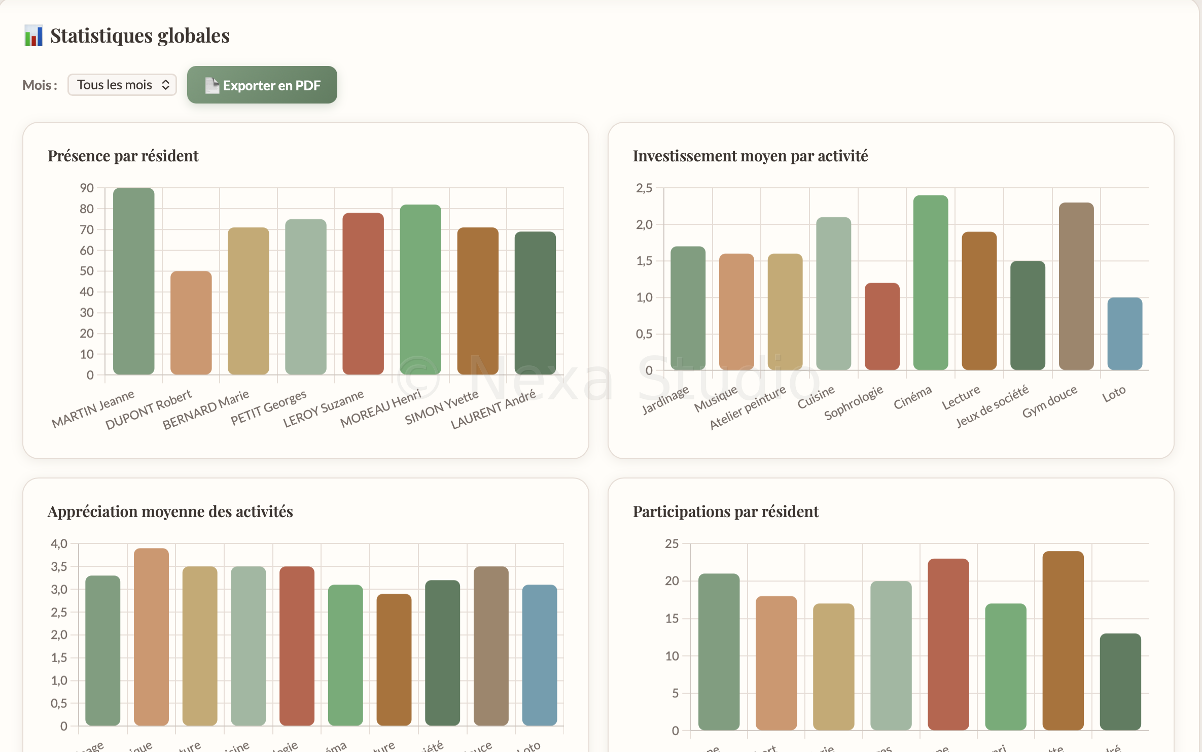Click the Loto investissement bar

(x=1124, y=333)
